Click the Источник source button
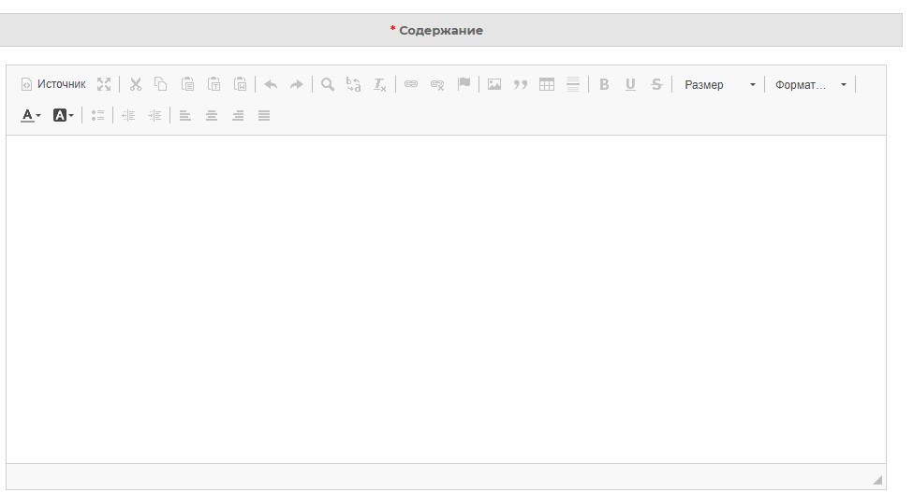 pos(53,84)
